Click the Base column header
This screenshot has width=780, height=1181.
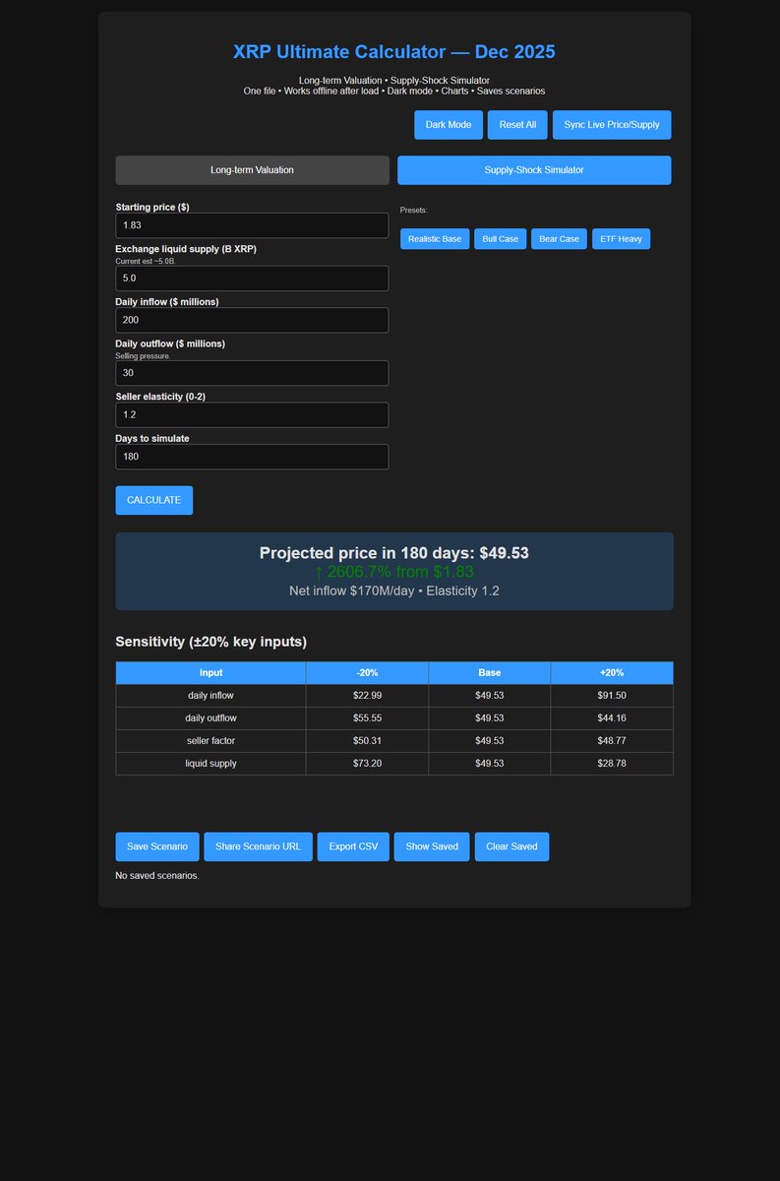pos(489,673)
